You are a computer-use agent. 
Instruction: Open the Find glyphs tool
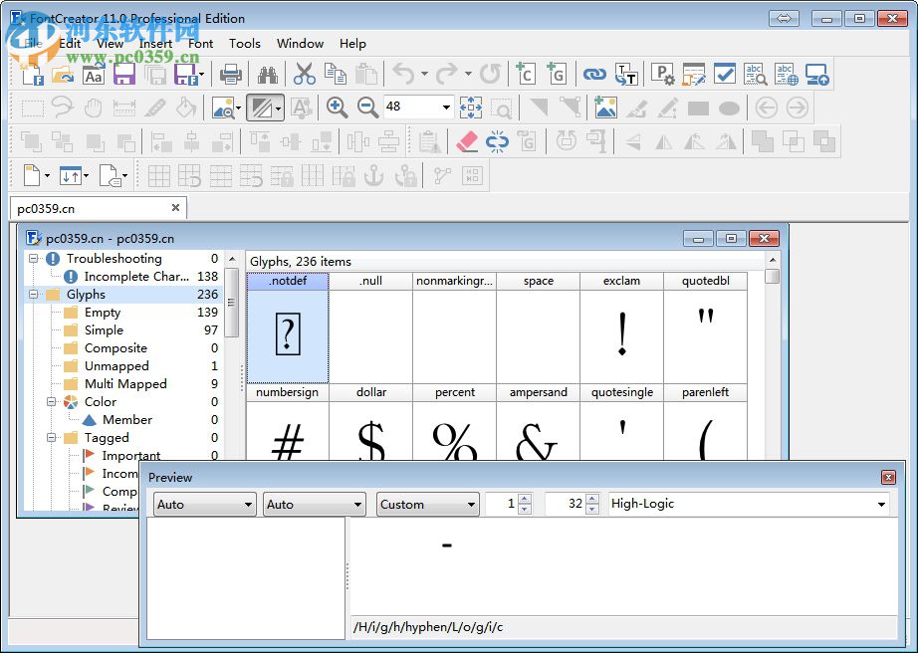pos(267,76)
